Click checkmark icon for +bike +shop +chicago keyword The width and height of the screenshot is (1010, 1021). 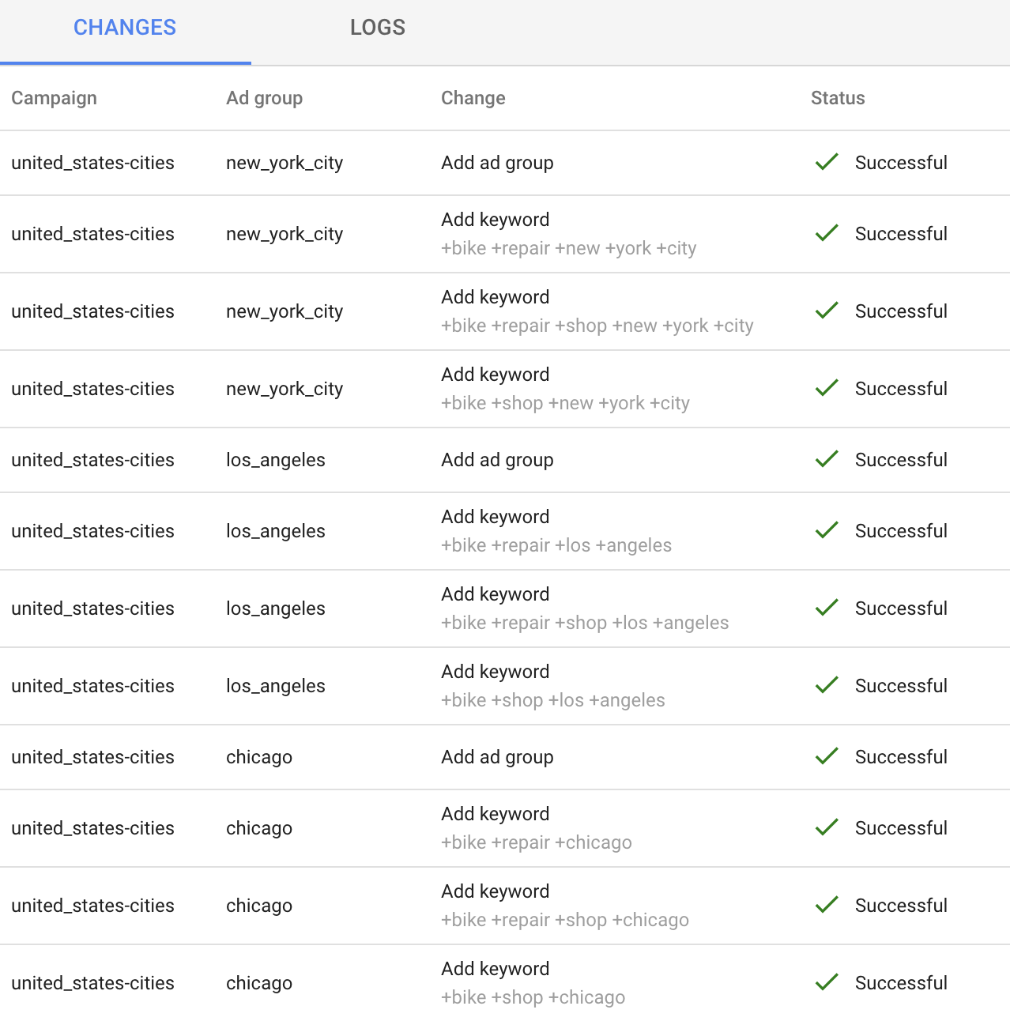point(826,983)
